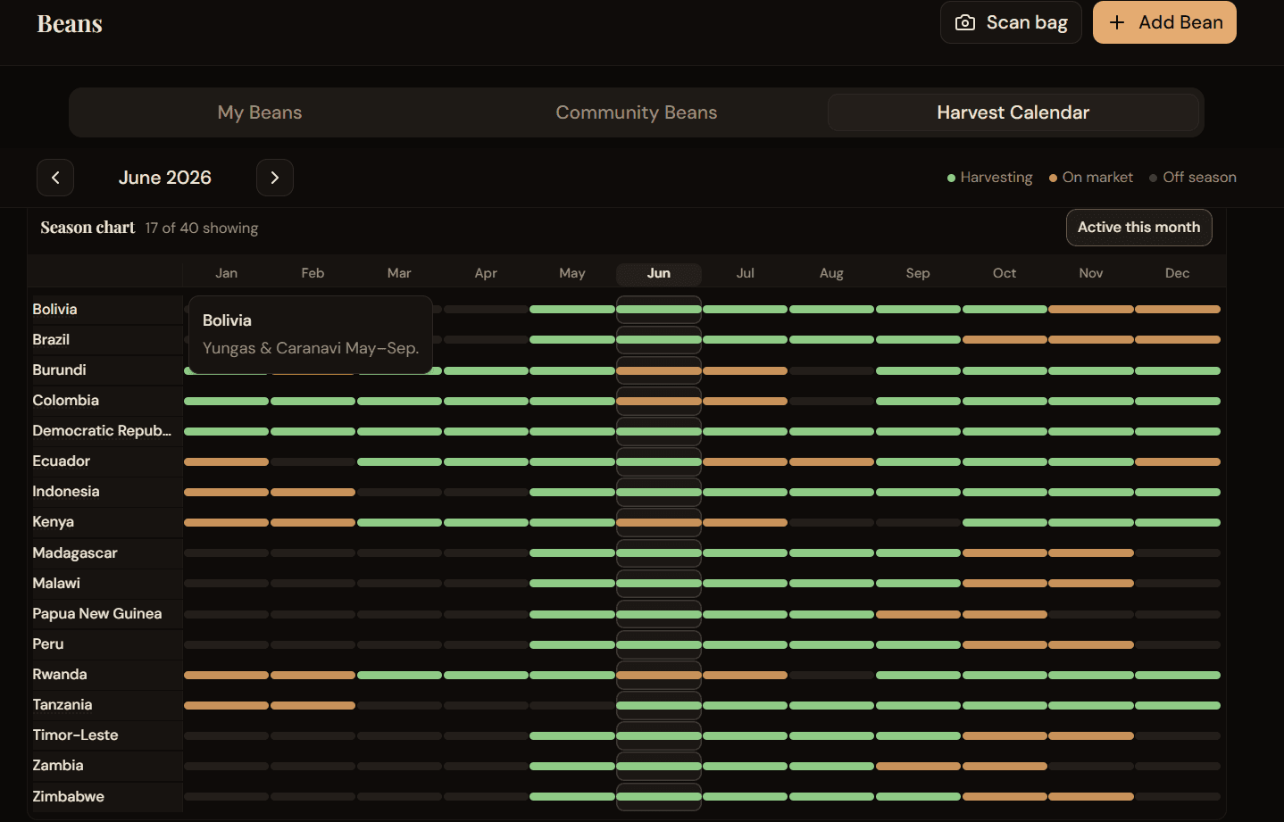The width and height of the screenshot is (1284, 822).
Task: Click the camera icon in Scan bag
Action: click(x=965, y=22)
